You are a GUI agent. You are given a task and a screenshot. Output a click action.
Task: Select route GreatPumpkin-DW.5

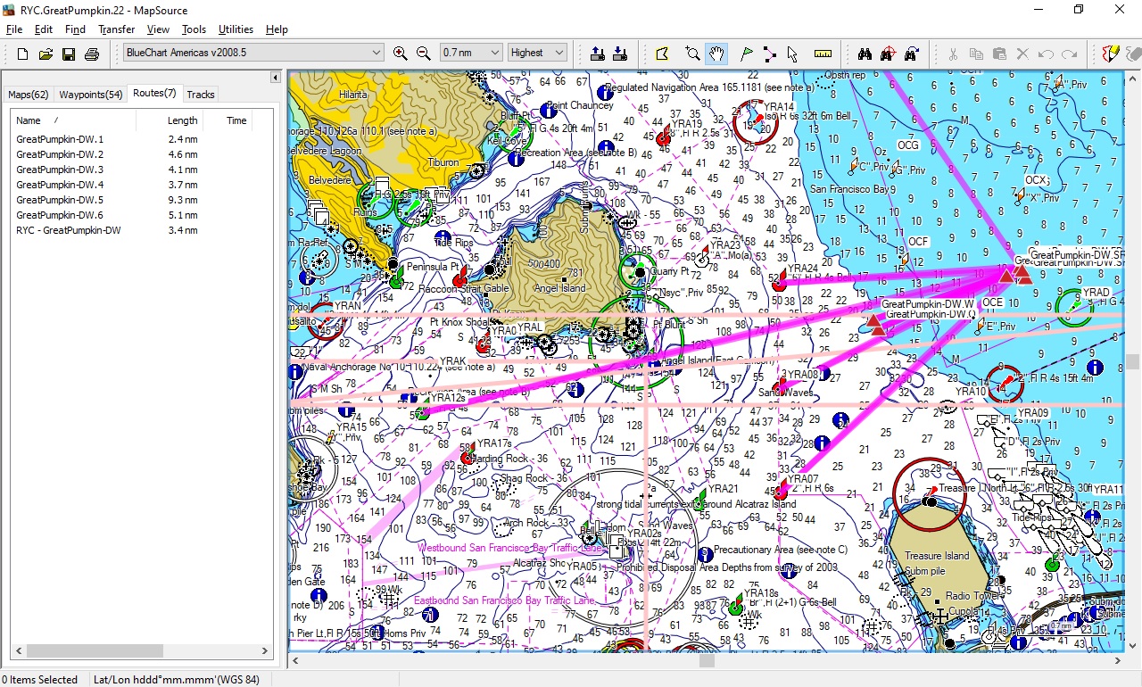(x=60, y=200)
